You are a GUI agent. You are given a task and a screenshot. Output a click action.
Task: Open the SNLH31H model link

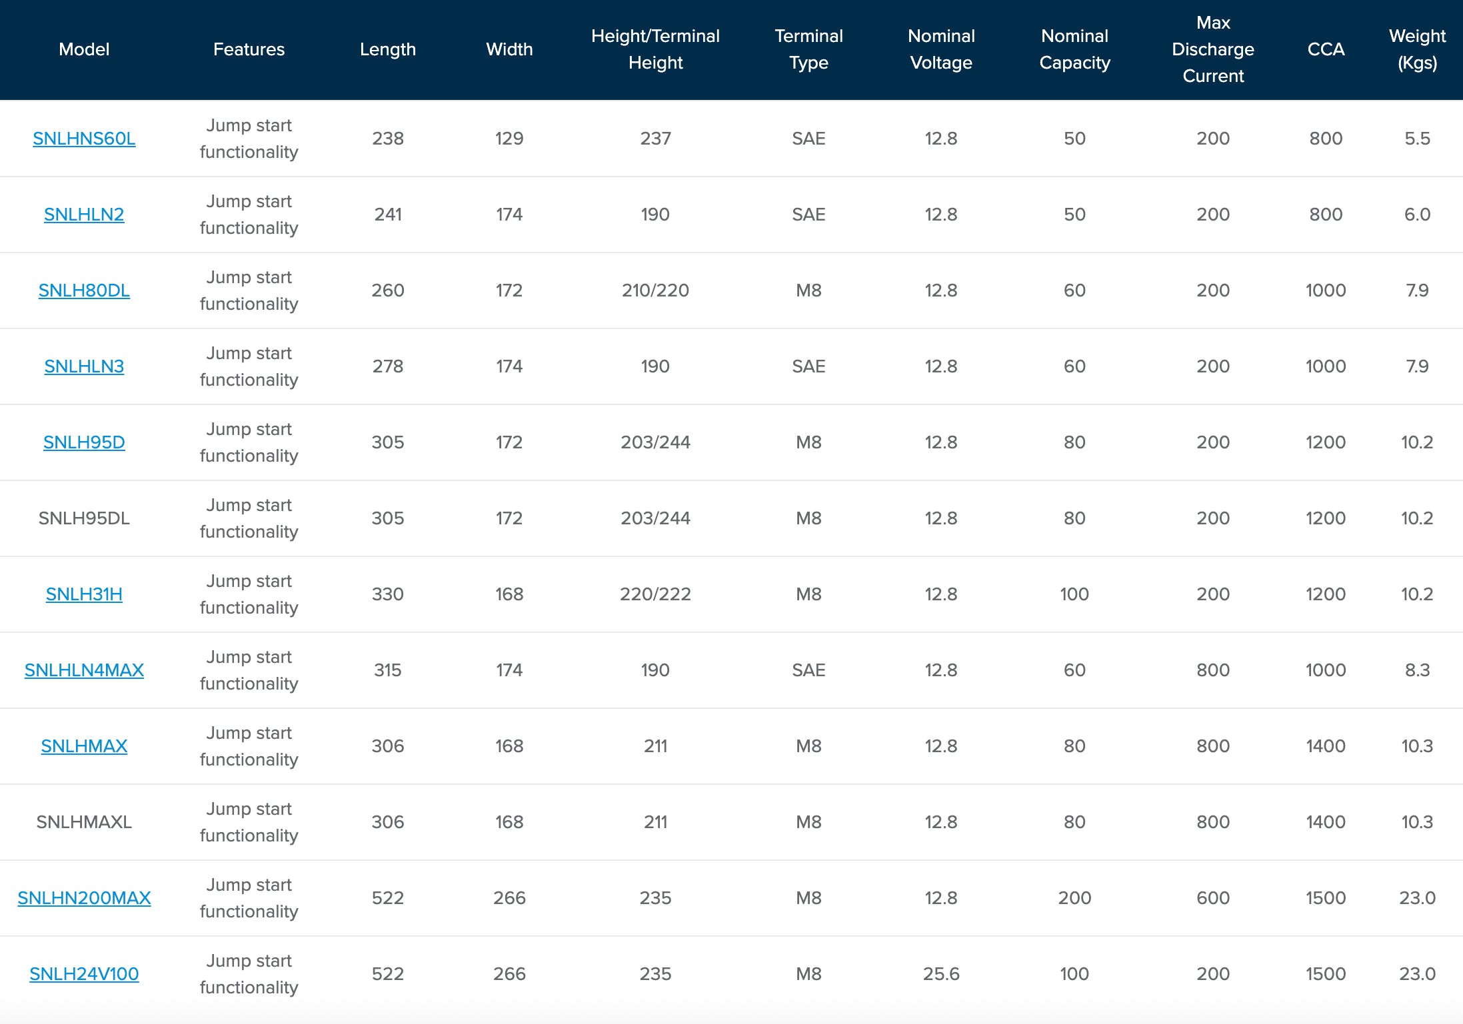tap(84, 594)
